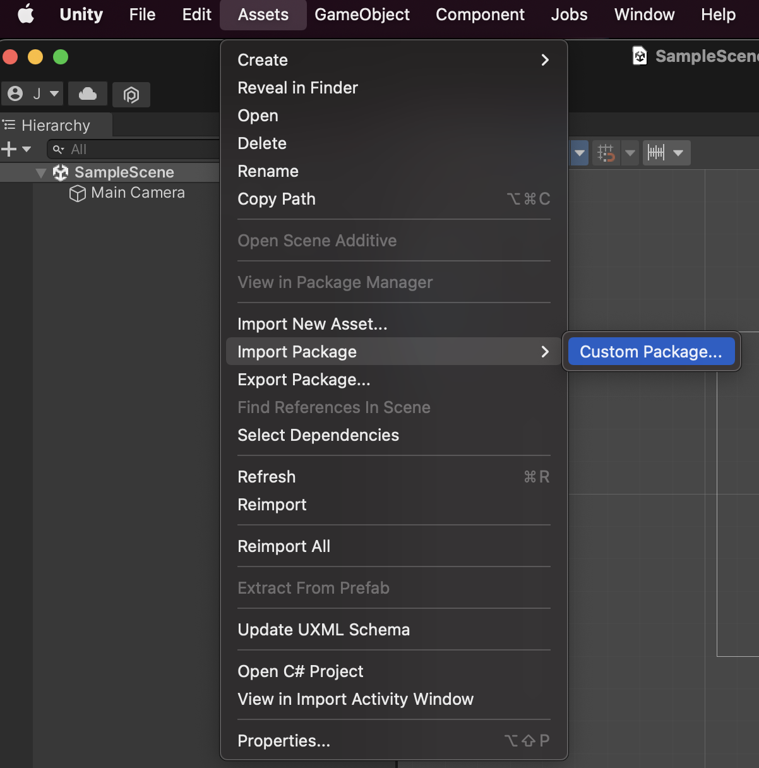Choose View in Import Activity Window
This screenshot has width=759, height=768.
pyautogui.click(x=393, y=699)
